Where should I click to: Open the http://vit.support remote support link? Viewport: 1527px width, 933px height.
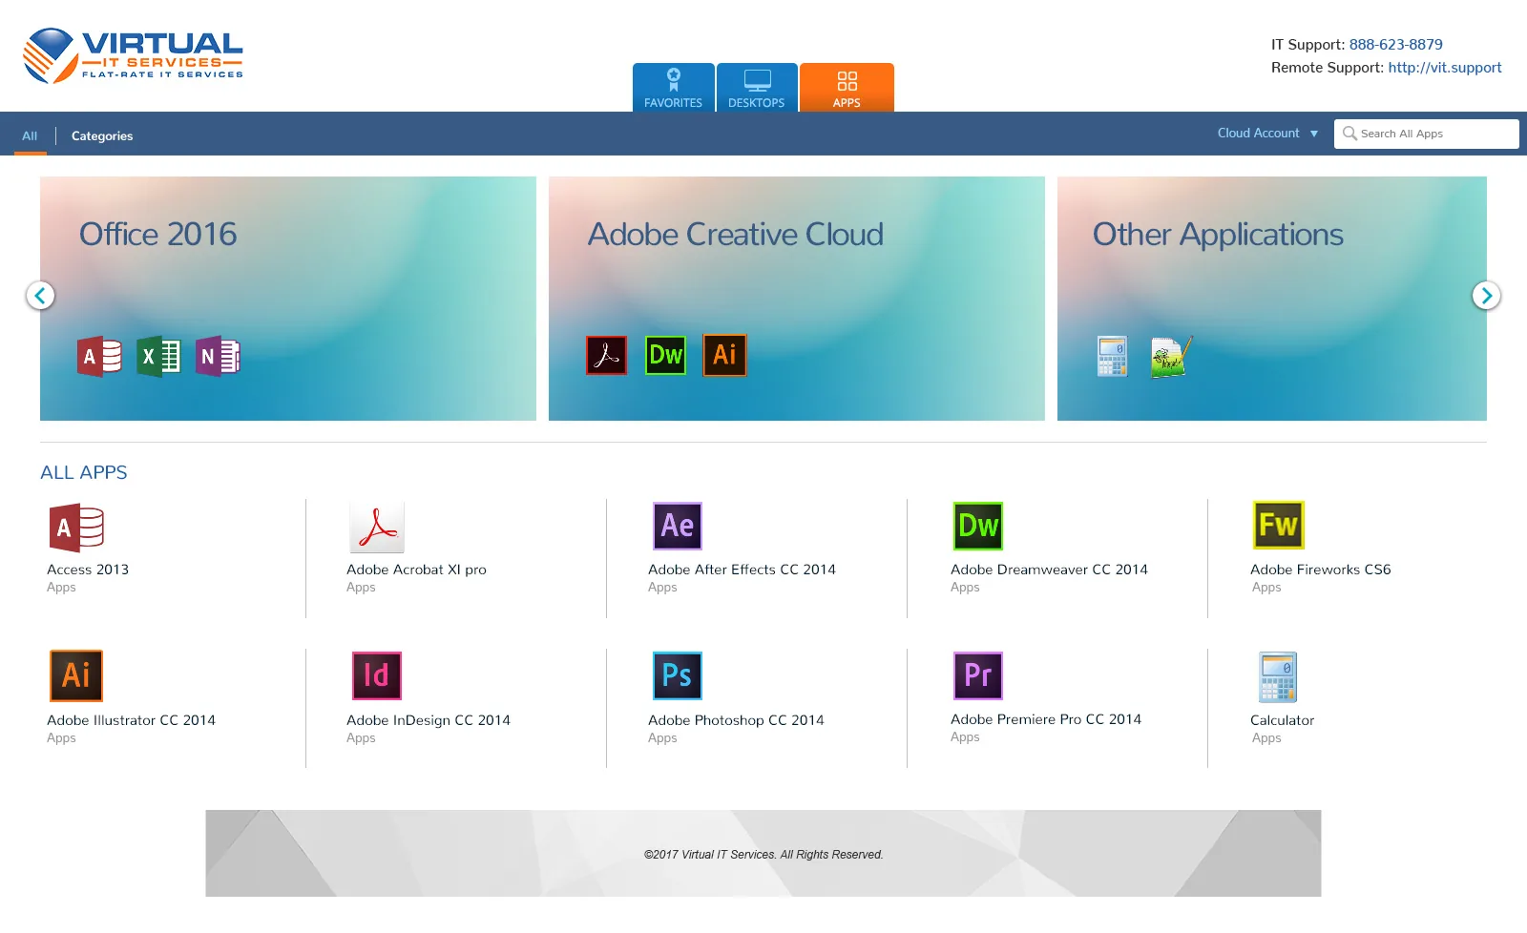(x=1445, y=68)
